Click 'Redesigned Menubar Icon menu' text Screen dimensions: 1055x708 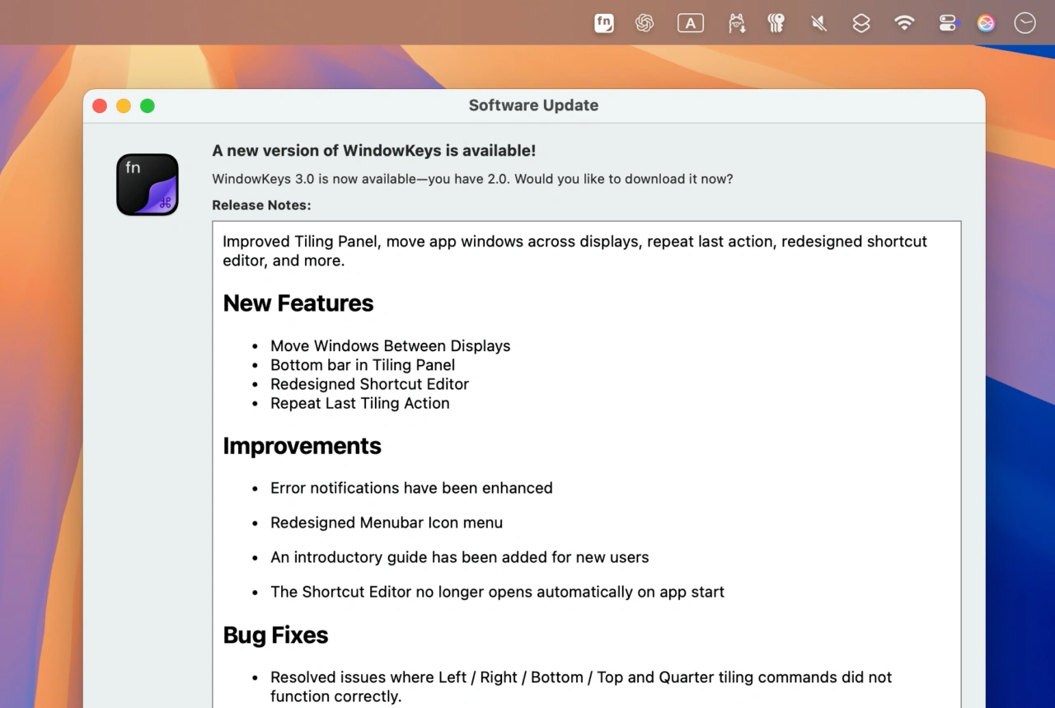386,523
